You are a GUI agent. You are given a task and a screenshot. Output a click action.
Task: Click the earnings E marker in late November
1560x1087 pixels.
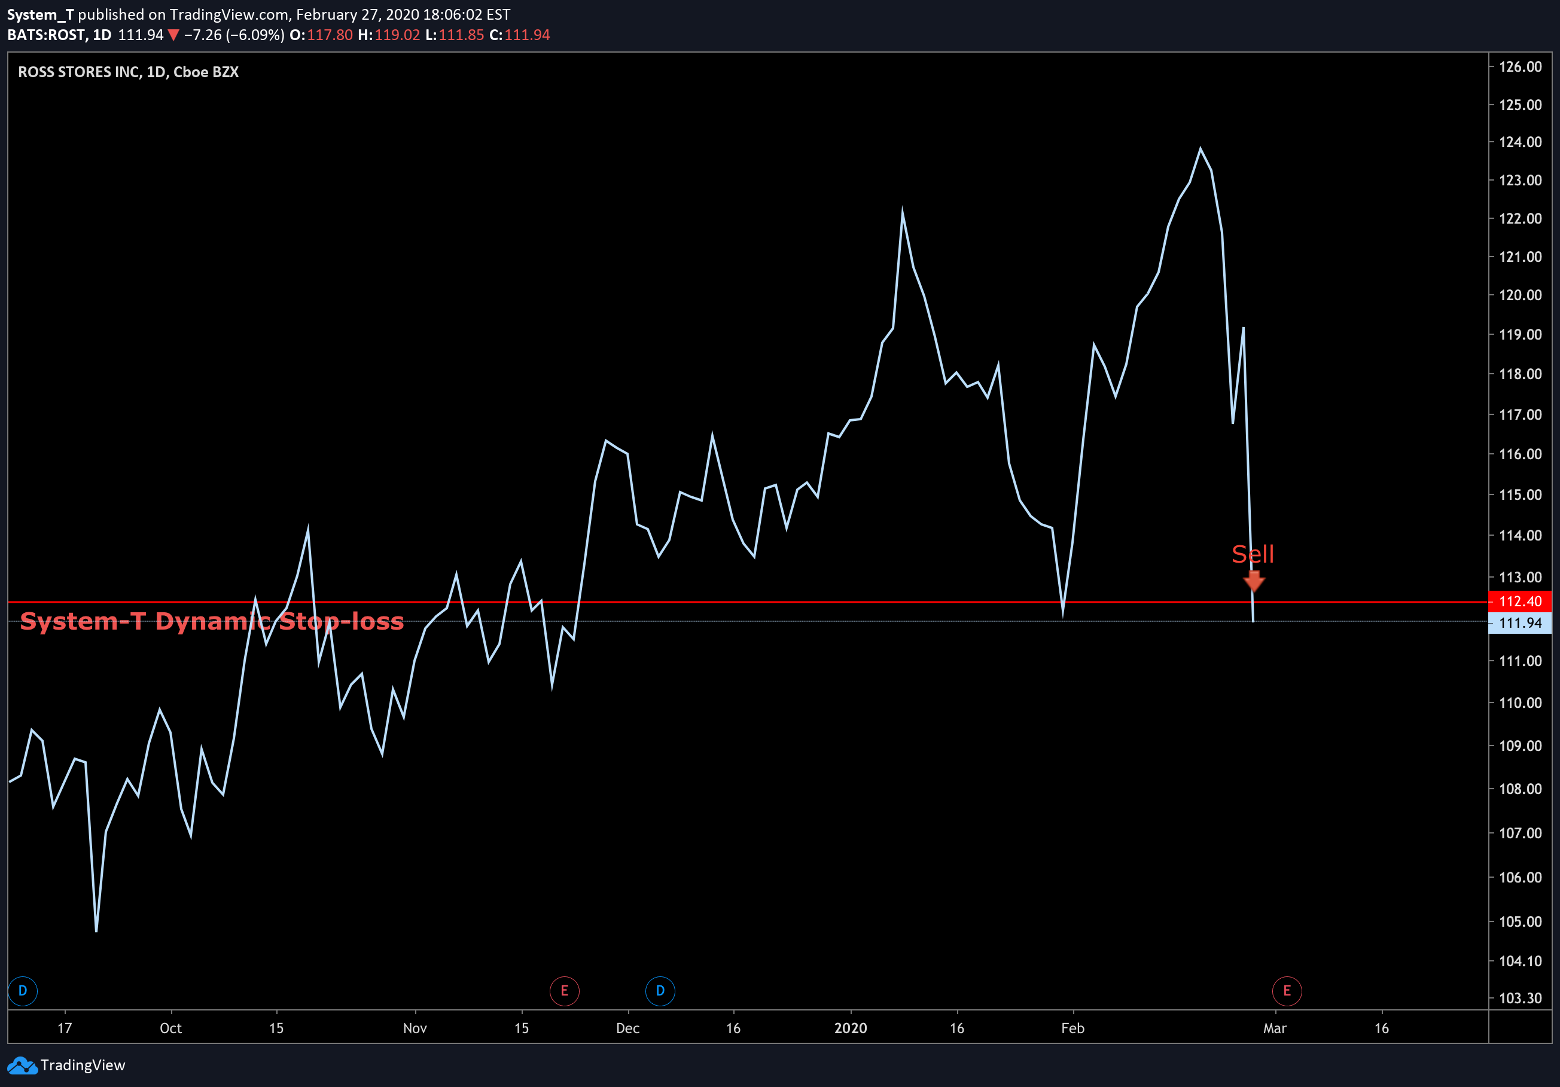click(x=564, y=991)
